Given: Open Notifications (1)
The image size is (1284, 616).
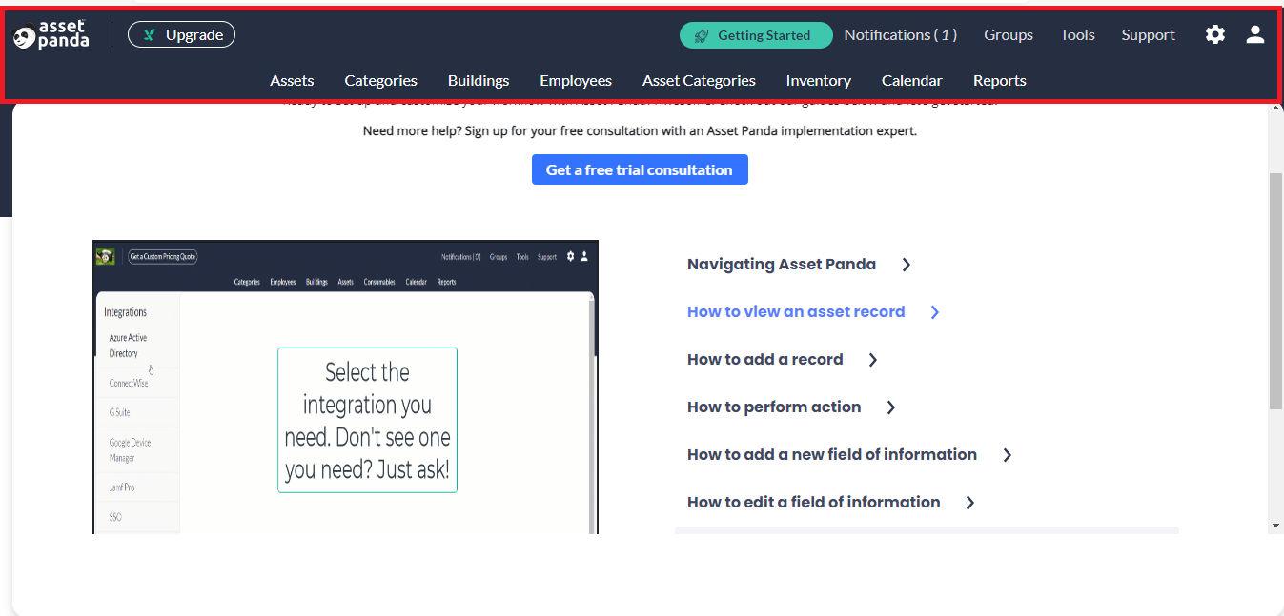Looking at the screenshot, I should pos(901,35).
